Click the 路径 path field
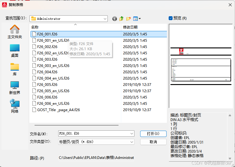 (x=96, y=158)
